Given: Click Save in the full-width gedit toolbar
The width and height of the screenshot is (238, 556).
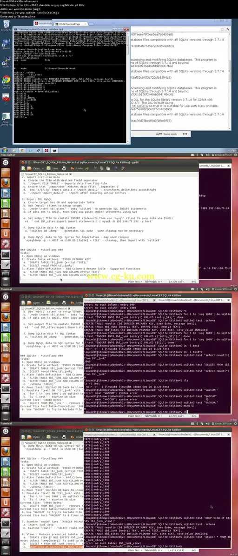Looking at the screenshot, I should pyautogui.click(x=53, y=168).
